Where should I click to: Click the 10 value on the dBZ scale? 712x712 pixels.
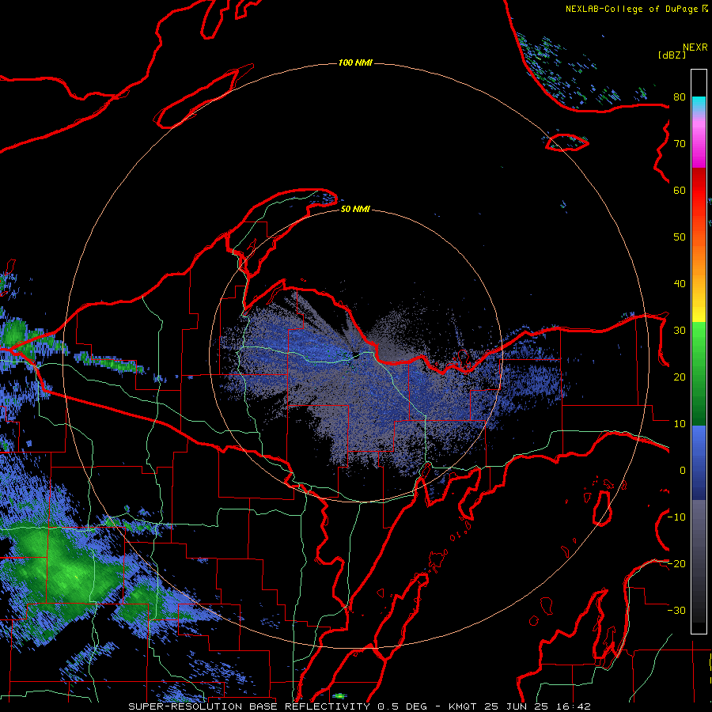680,424
